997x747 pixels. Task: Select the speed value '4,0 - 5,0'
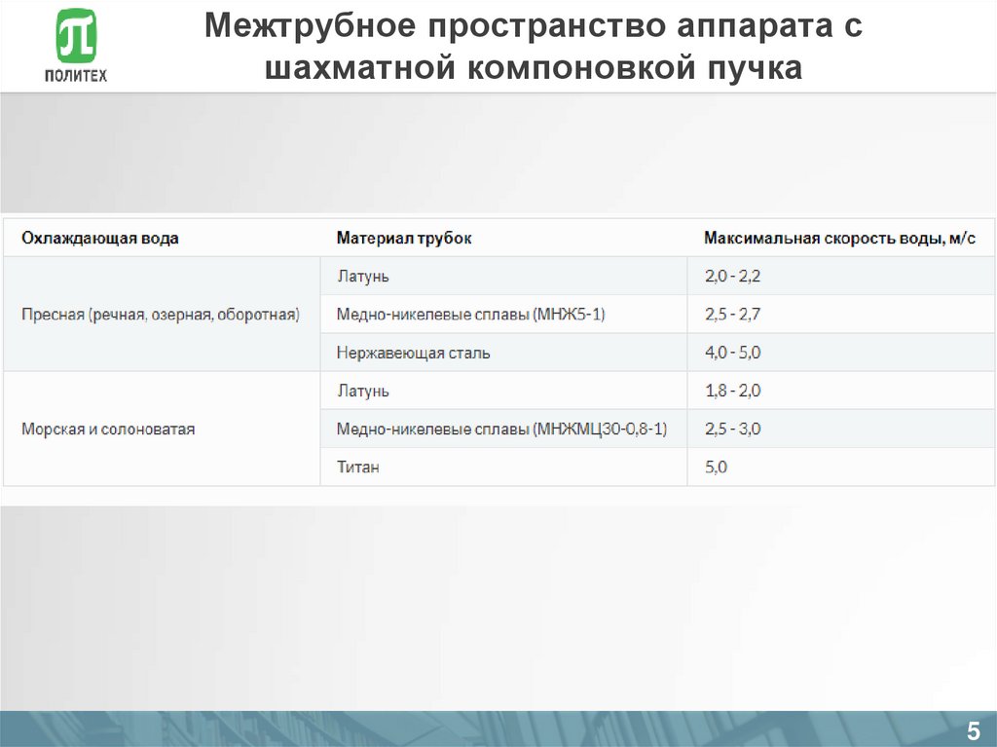(x=732, y=353)
